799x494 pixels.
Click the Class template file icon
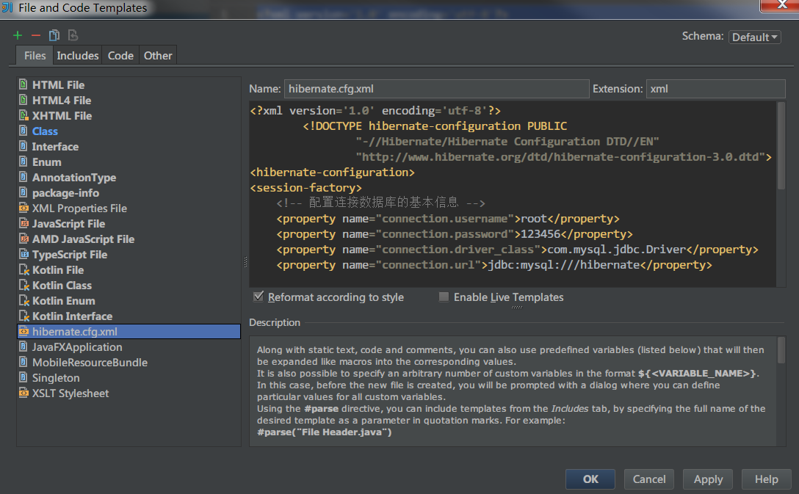[x=23, y=131]
